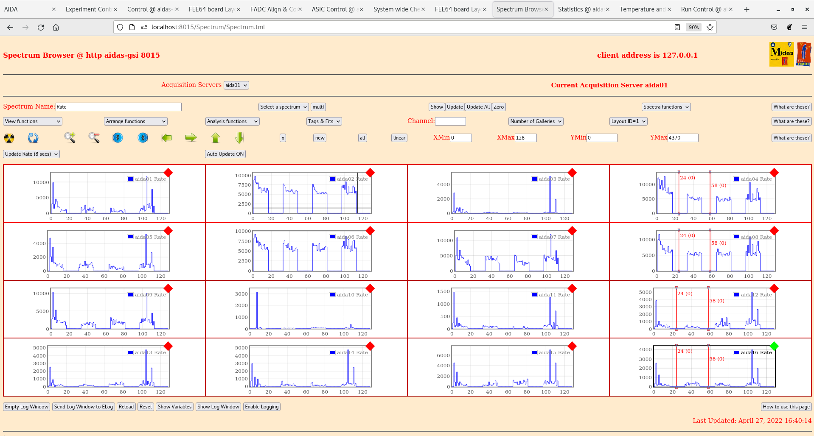Click the blue down-arrow circle icon
814x436 pixels.
point(118,137)
